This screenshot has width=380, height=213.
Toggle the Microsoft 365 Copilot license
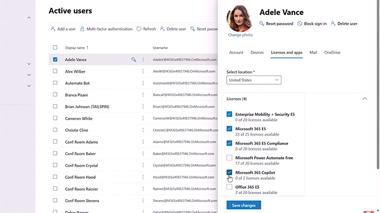(x=229, y=172)
